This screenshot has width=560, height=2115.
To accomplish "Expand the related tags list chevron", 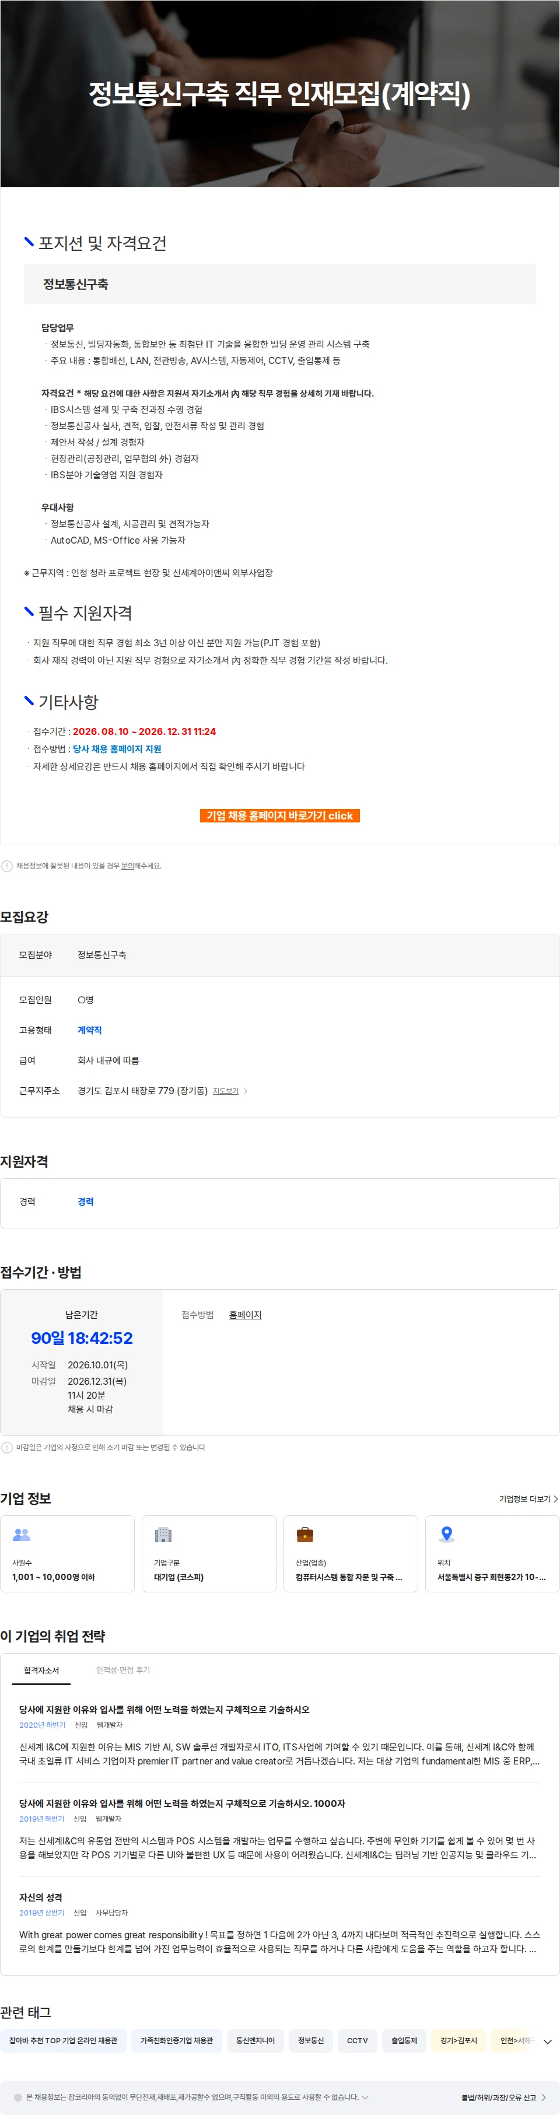I will click(548, 2041).
